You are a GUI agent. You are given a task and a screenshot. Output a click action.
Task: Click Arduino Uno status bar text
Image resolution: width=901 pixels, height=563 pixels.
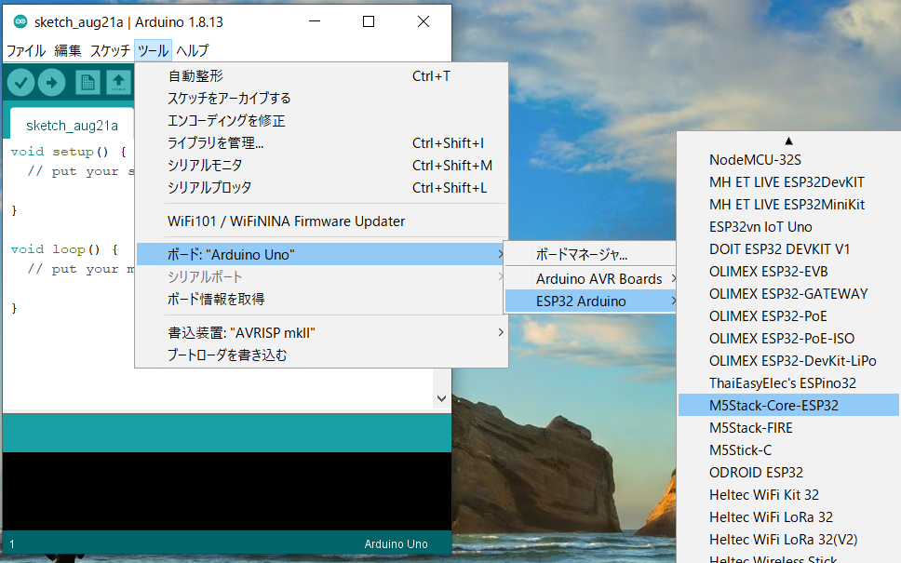tap(396, 544)
